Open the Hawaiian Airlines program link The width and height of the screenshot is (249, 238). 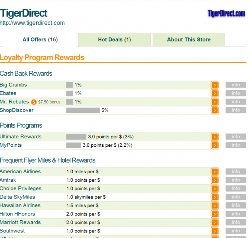(20, 205)
